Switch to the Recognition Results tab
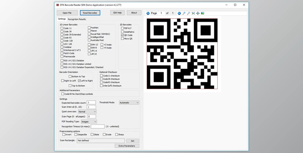The width and height of the screenshot is (303, 153). (x=77, y=19)
